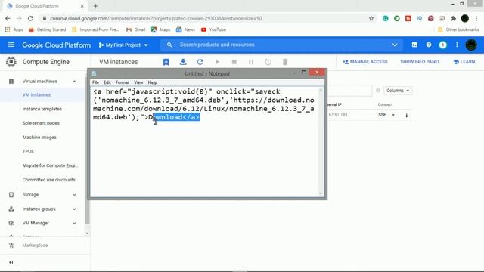Open the Chrome three-dot menu
The image size is (484, 272).
pos(476,18)
